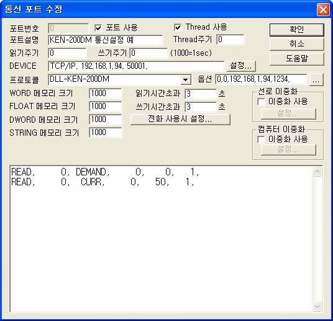Open 도움말 help button

(x=297, y=58)
